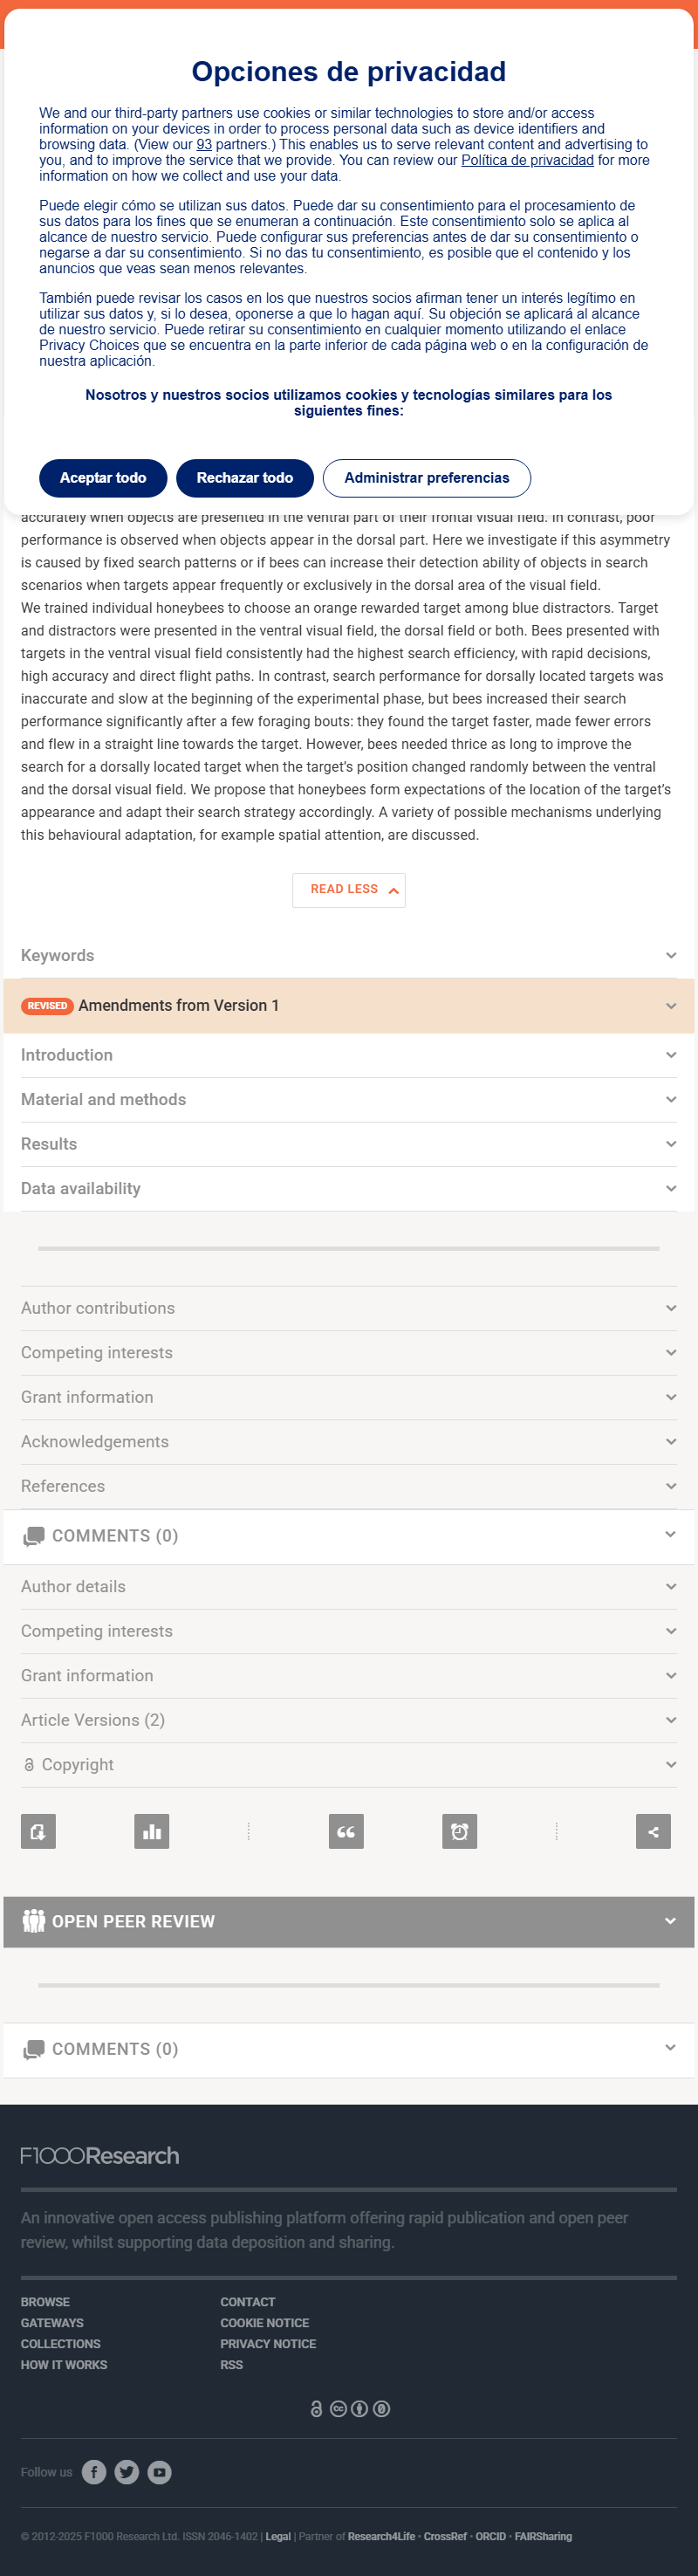
Task: Open How It Works footer item
Action: click(x=64, y=2365)
